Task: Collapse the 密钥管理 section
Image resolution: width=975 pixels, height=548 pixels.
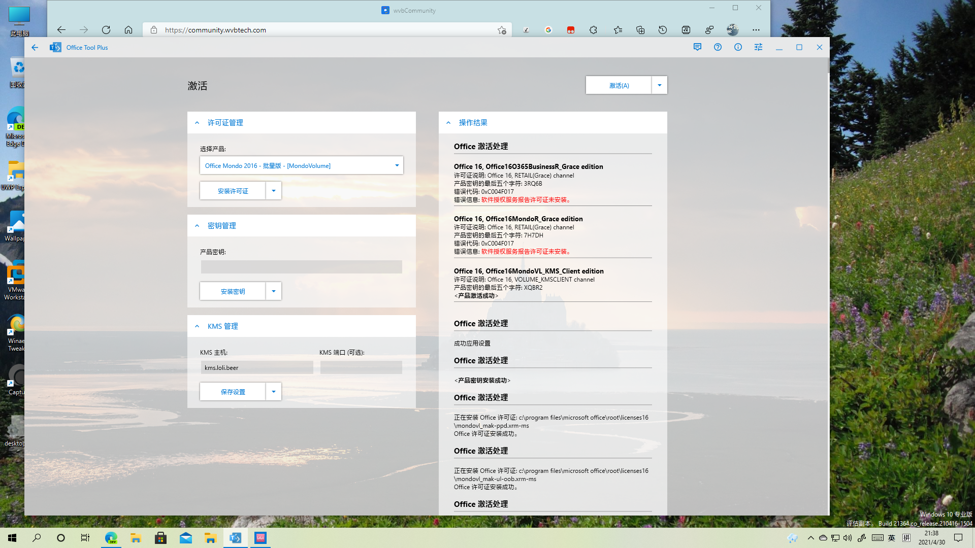Action: click(x=197, y=226)
